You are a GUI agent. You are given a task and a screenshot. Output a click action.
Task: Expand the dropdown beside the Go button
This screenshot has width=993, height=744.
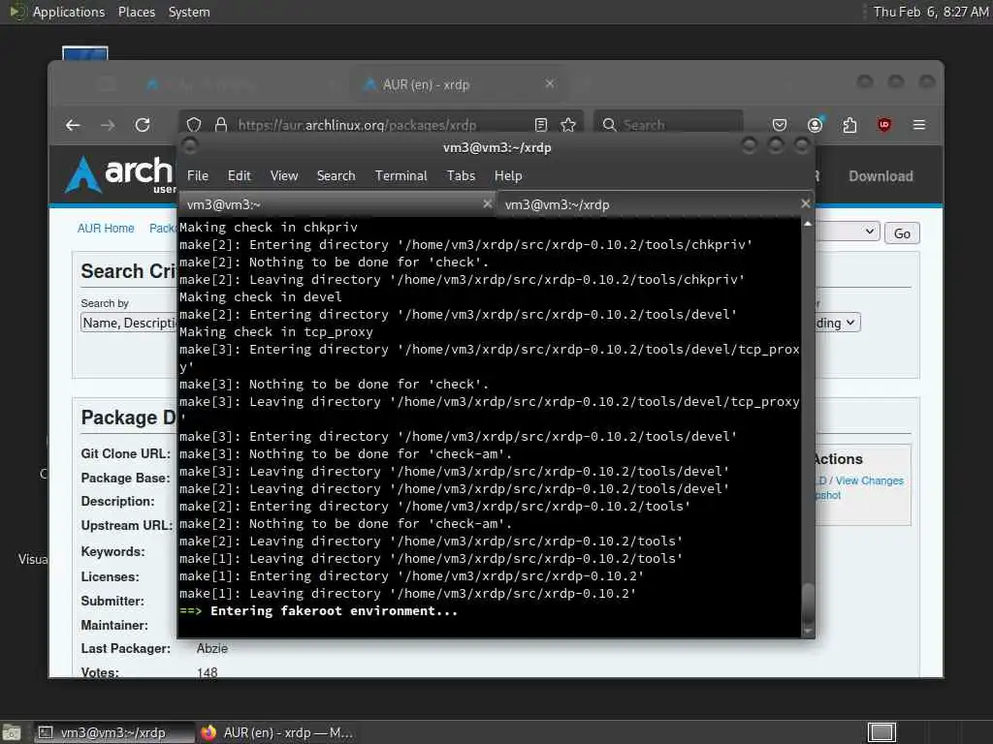[x=846, y=232]
